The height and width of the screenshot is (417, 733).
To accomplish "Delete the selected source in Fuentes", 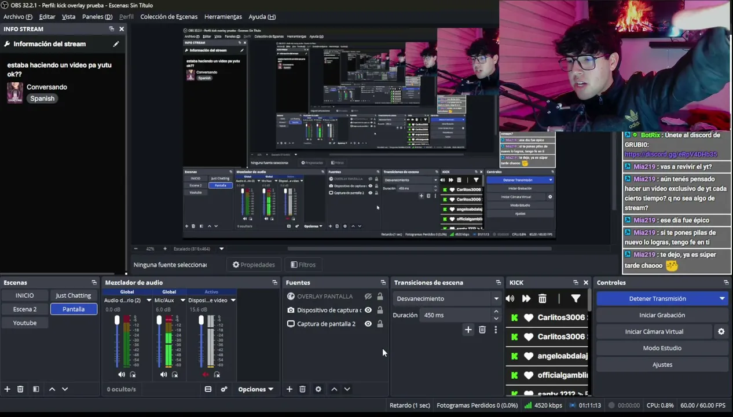I will (x=302, y=389).
